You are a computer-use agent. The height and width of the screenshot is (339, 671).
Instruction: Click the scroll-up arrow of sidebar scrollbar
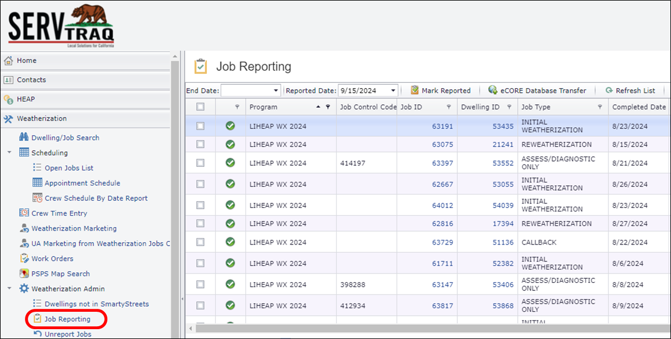coord(175,56)
